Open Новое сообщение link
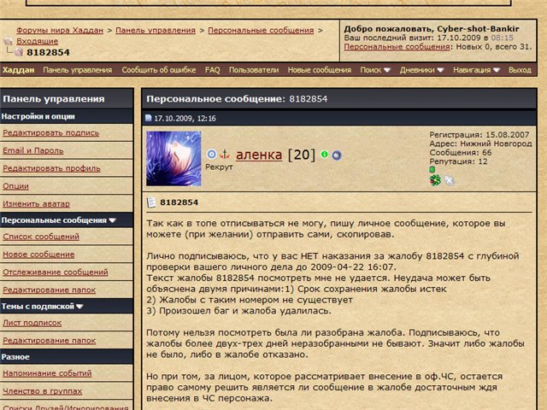 [x=38, y=255]
